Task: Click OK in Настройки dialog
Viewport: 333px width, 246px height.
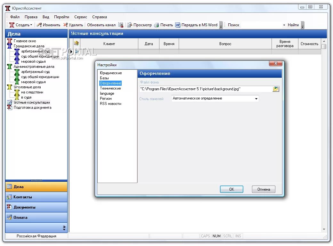Action: point(231,189)
